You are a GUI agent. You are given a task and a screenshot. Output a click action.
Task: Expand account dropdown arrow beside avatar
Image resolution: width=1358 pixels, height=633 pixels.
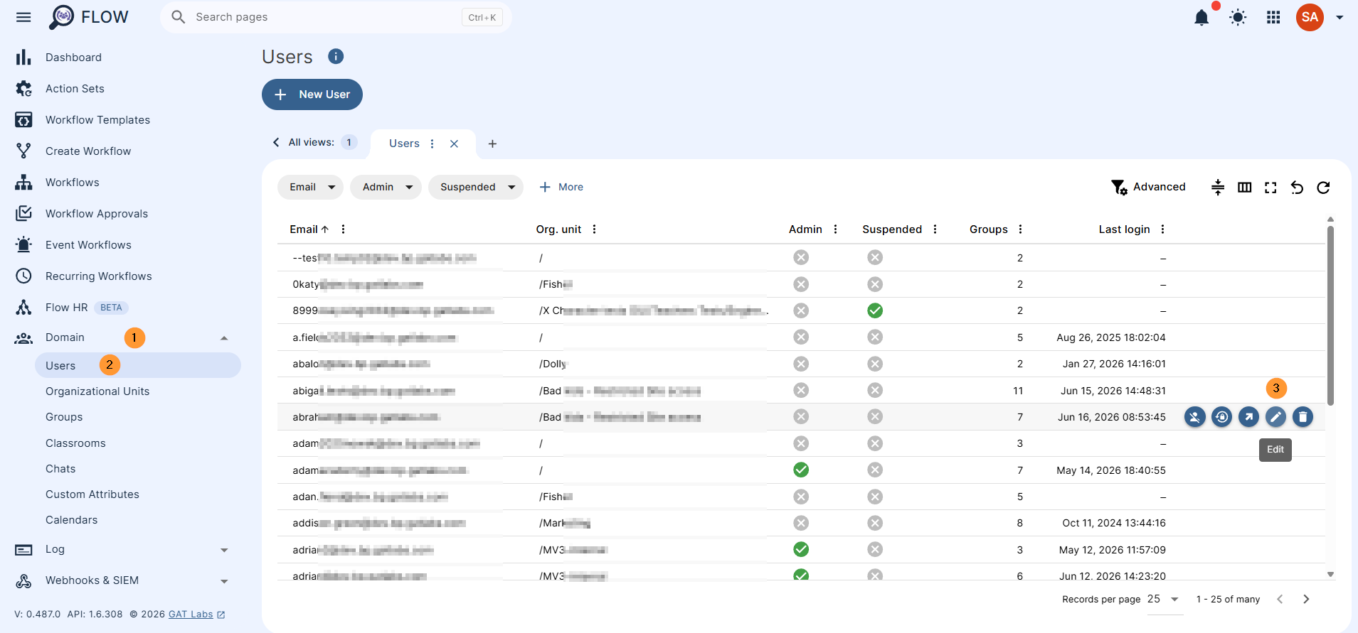[x=1340, y=17]
